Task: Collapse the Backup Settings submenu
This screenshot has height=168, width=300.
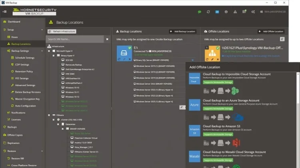Action: coord(42,51)
